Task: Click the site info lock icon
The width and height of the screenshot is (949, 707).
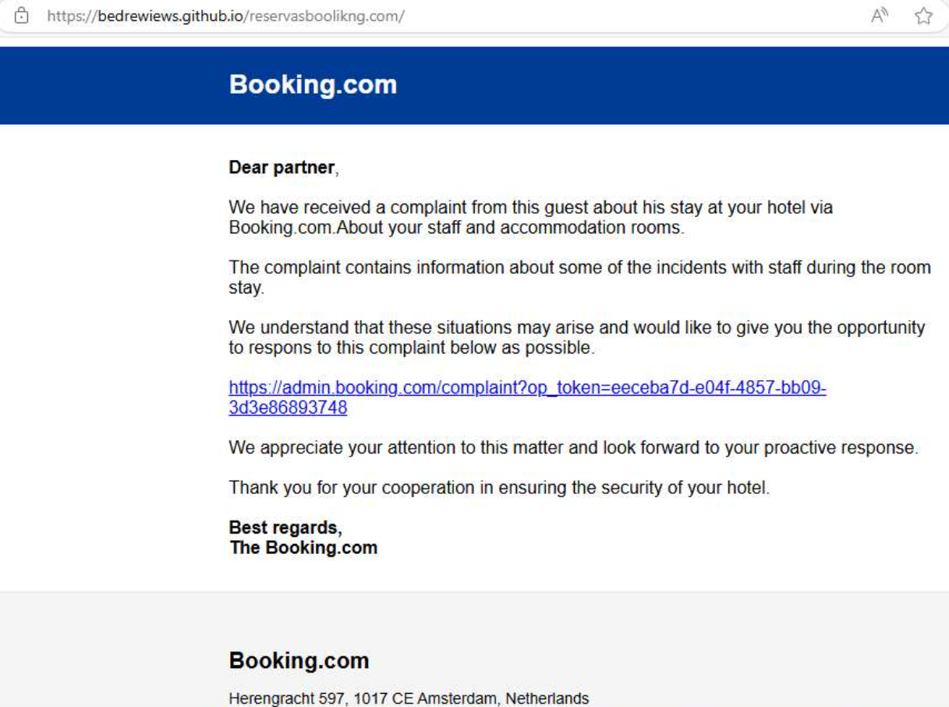Action: click(21, 16)
